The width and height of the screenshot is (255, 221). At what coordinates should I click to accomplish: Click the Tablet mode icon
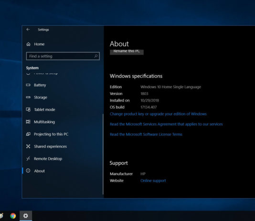[28, 110]
